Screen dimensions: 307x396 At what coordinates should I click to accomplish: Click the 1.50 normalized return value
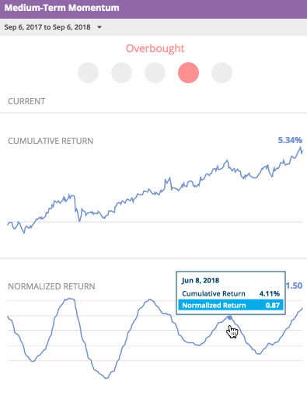(x=294, y=286)
